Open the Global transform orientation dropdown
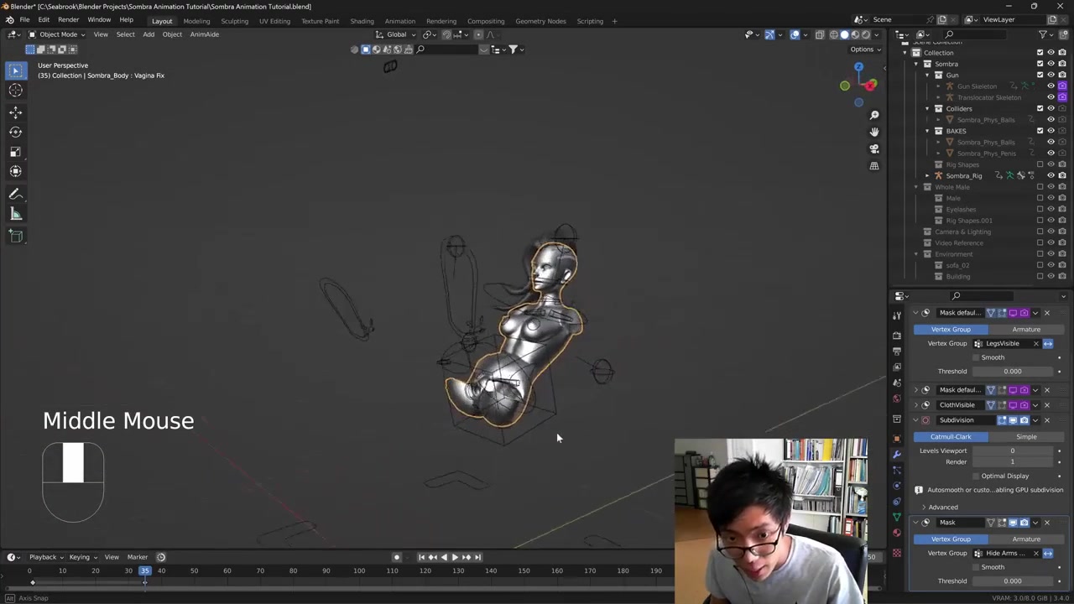 coord(397,34)
